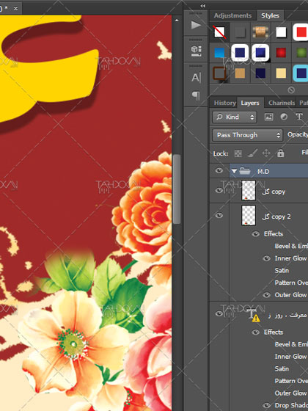Image resolution: width=308 pixels, height=411 pixels.
Task: Apply the glossy red style swatch
Action: pyautogui.click(x=281, y=53)
